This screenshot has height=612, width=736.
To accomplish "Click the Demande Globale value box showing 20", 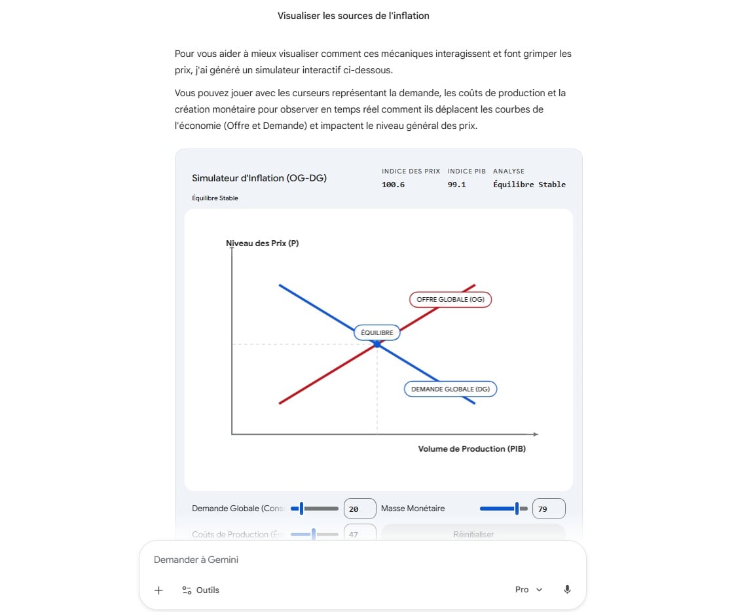I will point(359,509).
